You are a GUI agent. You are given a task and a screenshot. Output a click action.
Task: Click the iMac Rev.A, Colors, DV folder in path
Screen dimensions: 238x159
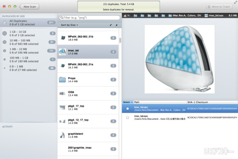185,15
